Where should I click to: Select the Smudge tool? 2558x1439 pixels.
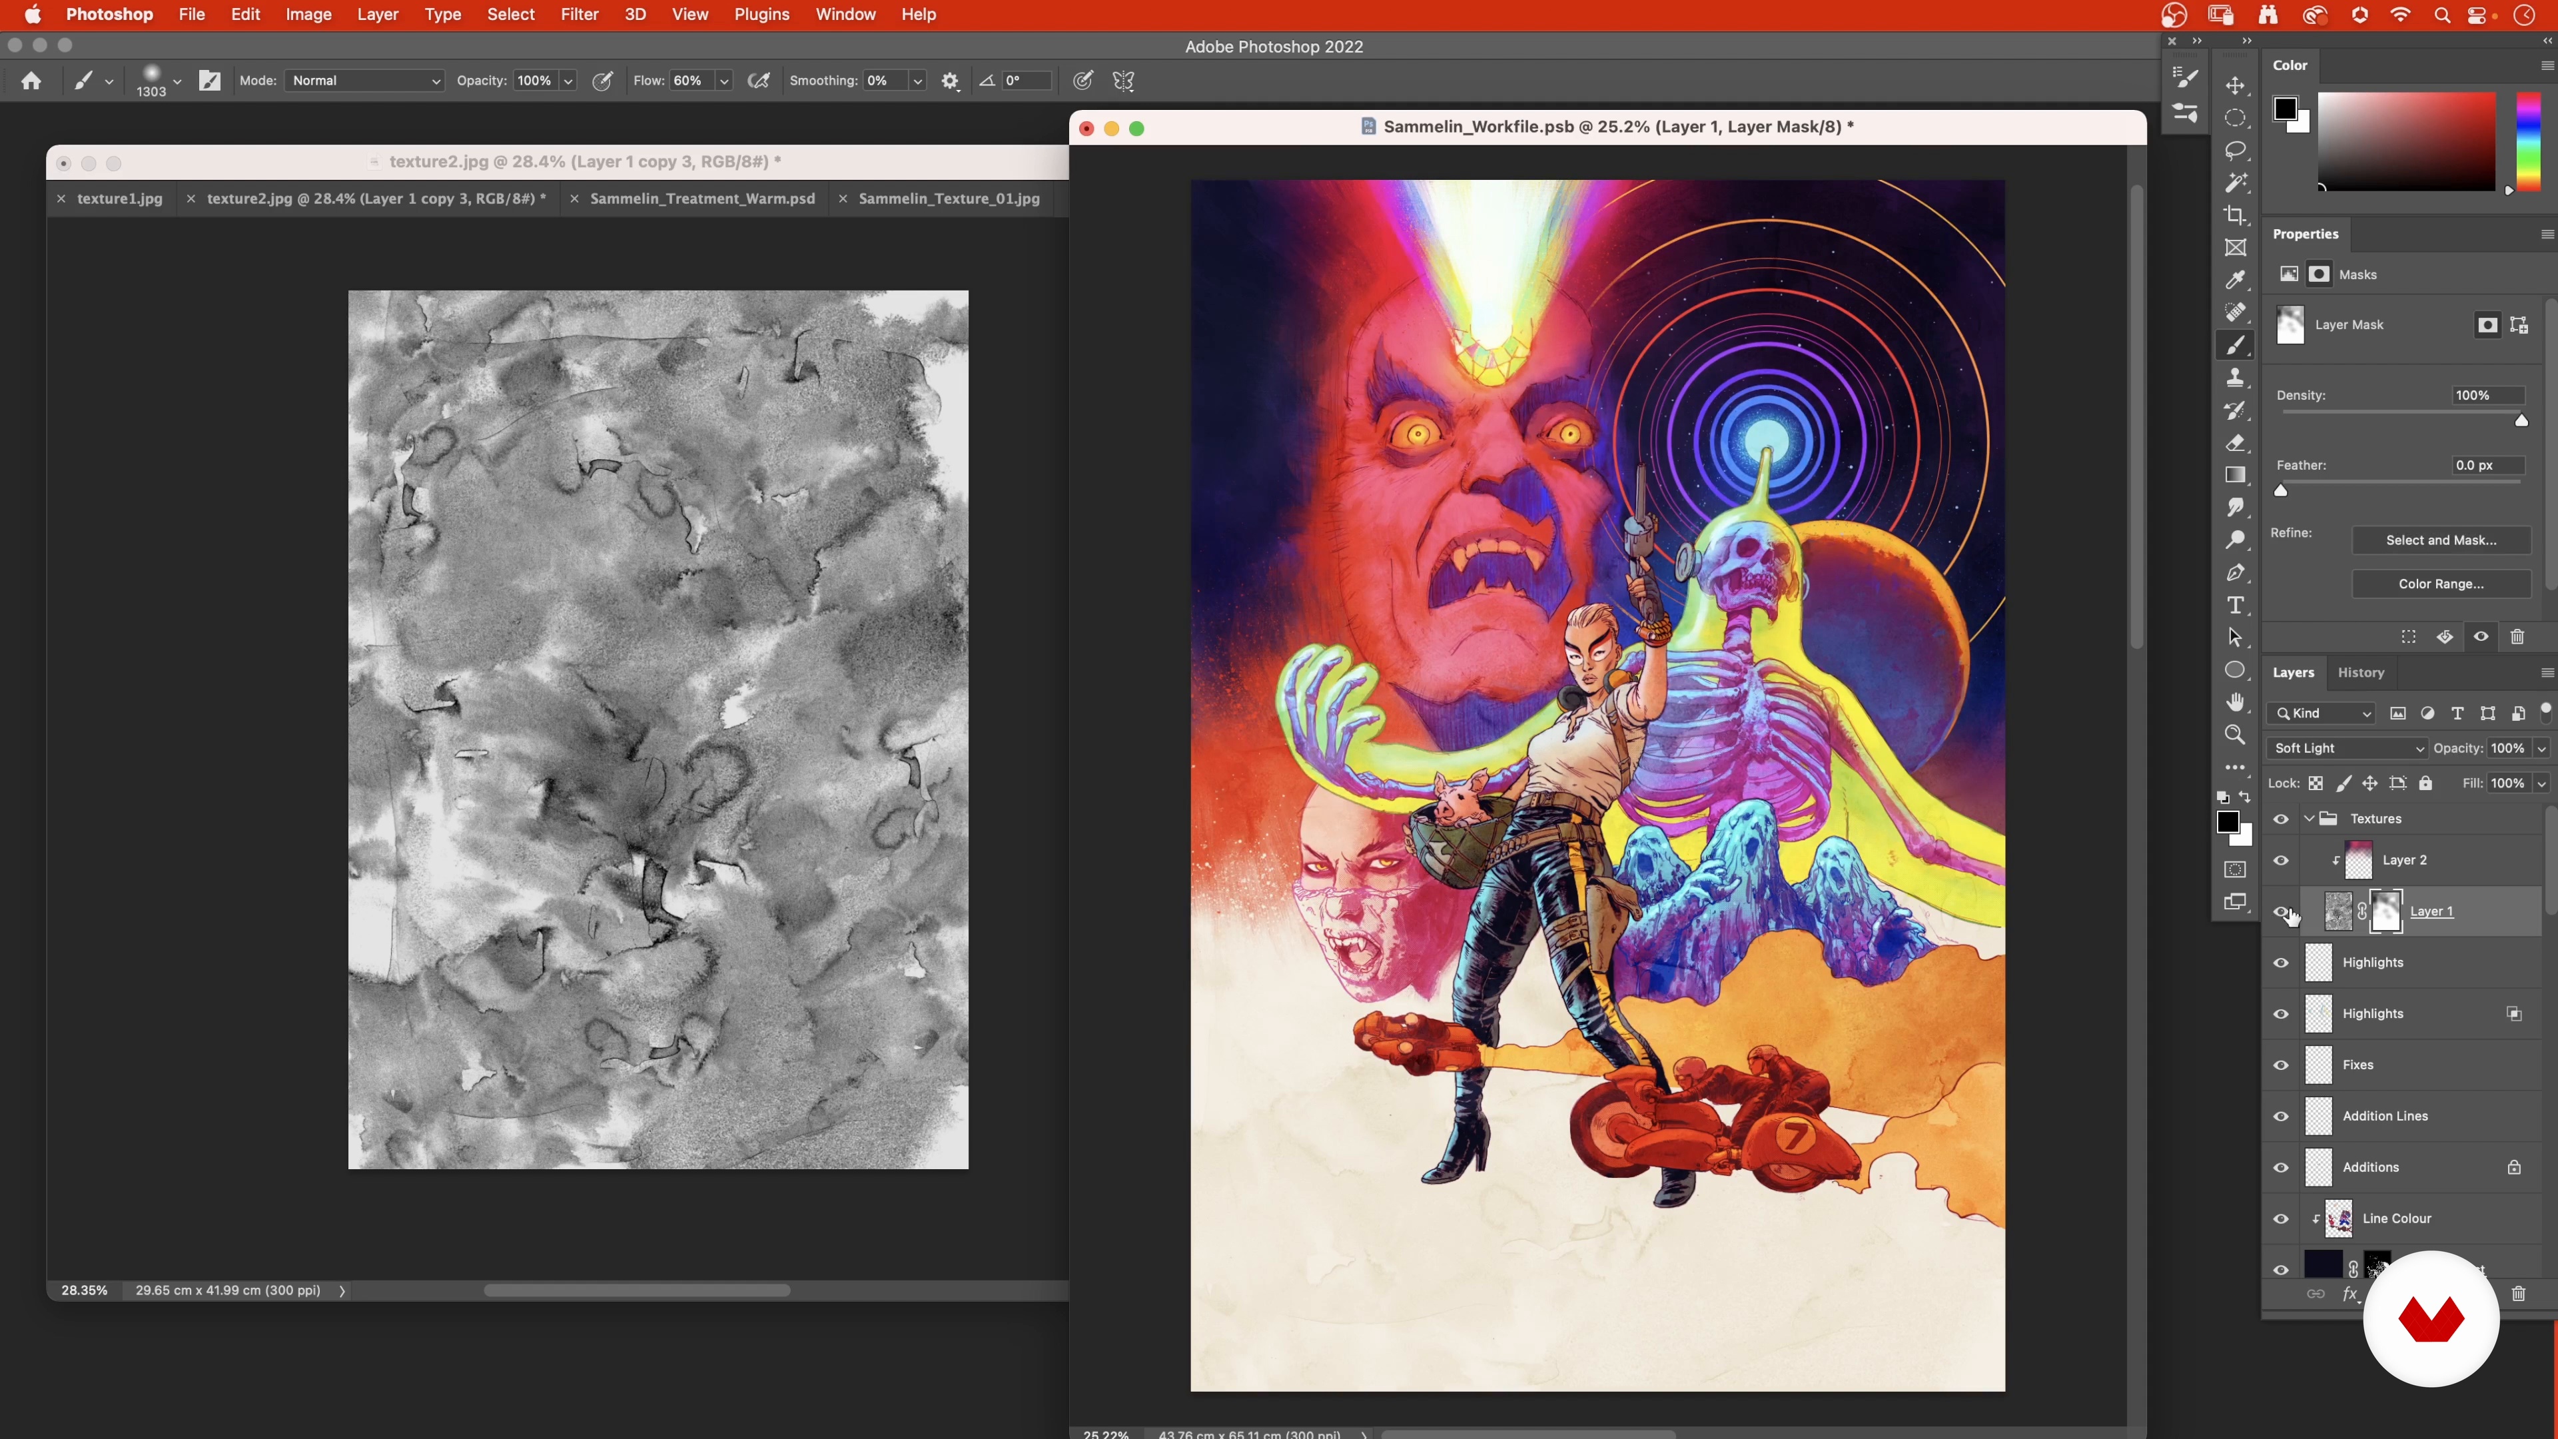point(2236,508)
